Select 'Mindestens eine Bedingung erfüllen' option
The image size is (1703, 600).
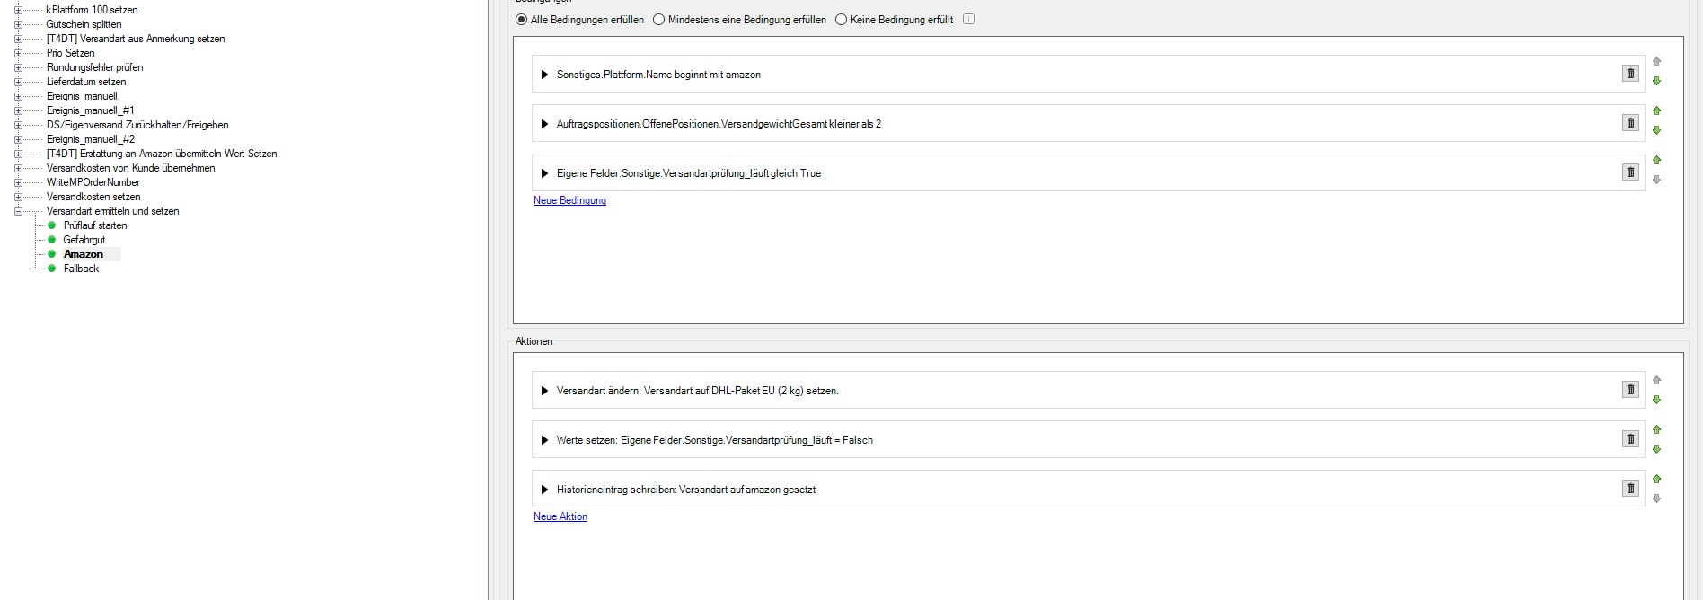(659, 20)
